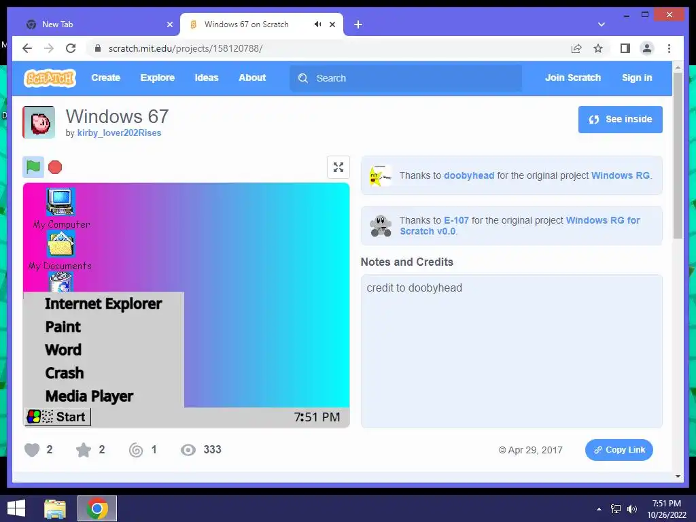The height and width of the screenshot is (522, 696).
Task: Click the Copy Link button
Action: 619,450
